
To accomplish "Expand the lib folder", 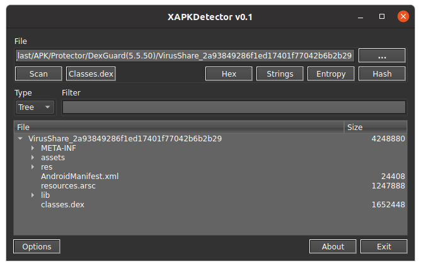I will [x=33, y=195].
